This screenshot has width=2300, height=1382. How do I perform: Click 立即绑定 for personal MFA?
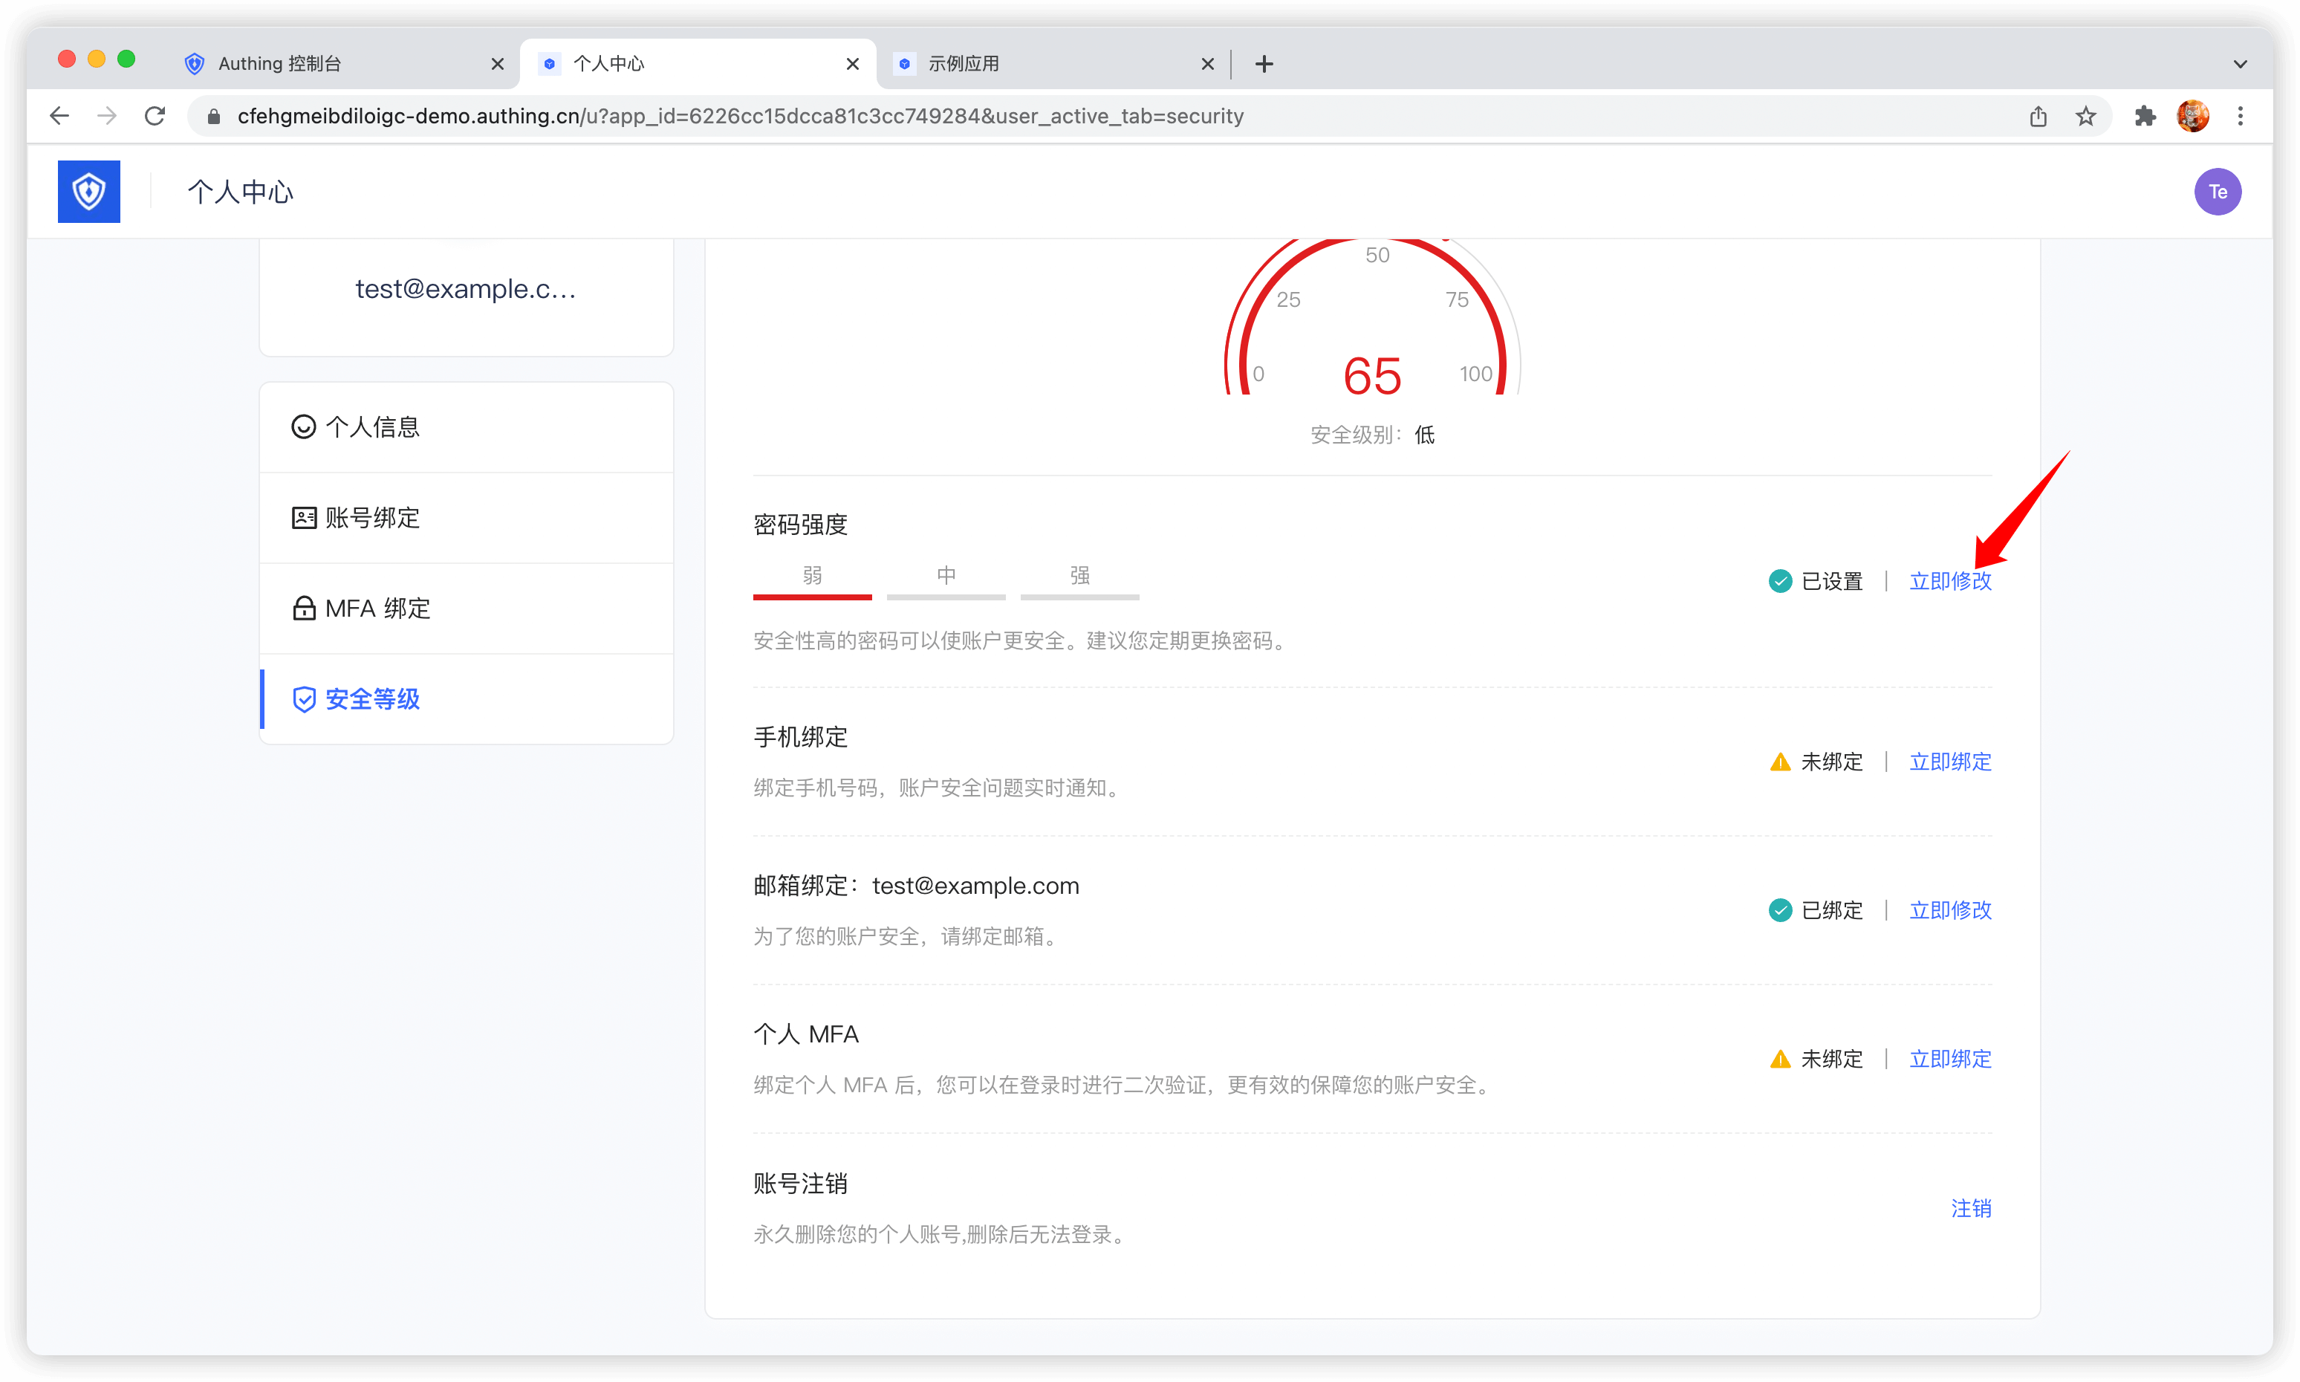pyautogui.click(x=1950, y=1059)
